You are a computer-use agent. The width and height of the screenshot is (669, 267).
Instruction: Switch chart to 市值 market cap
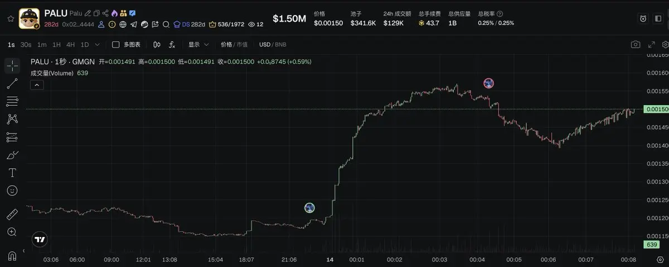pos(242,44)
